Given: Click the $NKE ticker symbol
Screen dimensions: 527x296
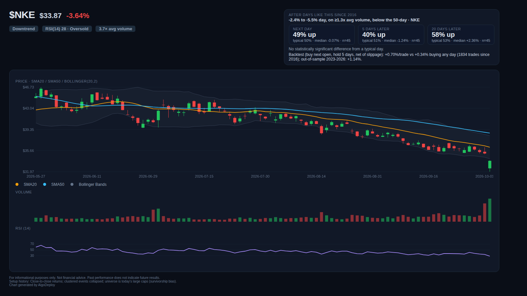Looking at the screenshot, I should tap(22, 15).
